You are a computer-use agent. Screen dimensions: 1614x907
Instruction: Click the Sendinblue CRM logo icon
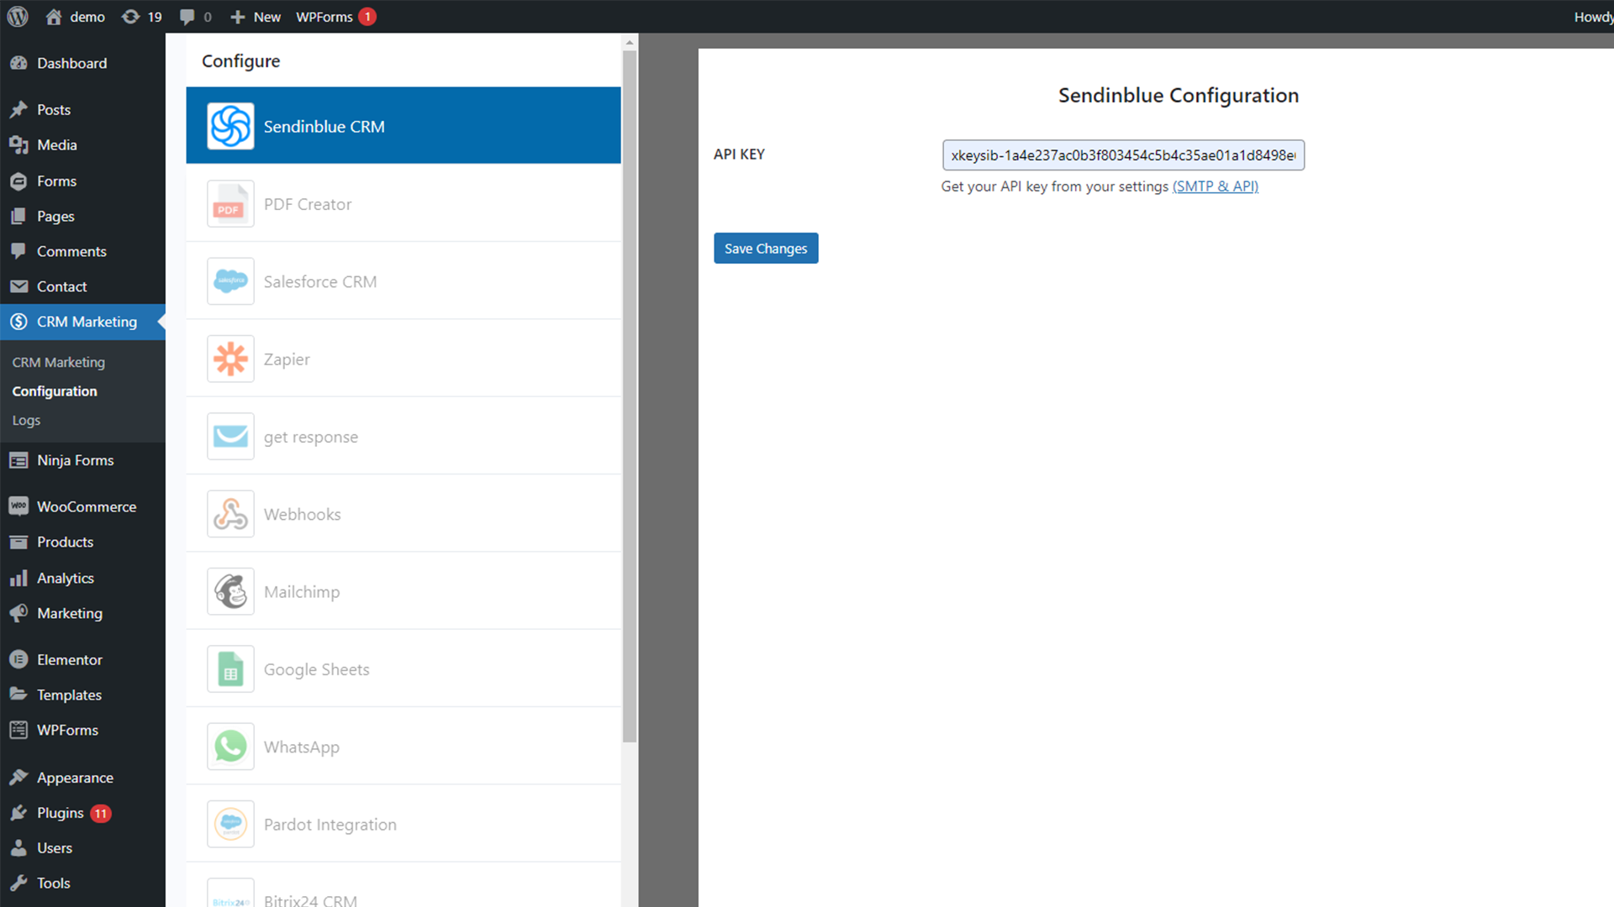click(x=230, y=126)
